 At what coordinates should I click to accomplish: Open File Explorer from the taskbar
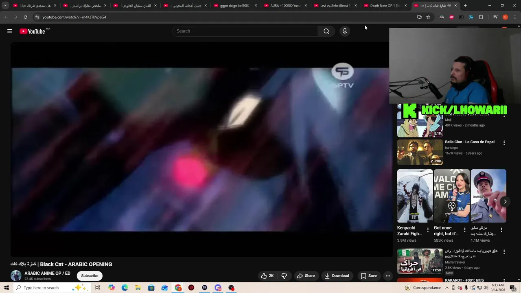tap(138, 288)
